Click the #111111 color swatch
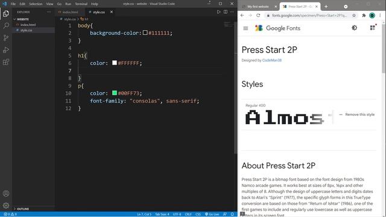The height and width of the screenshot is (217, 386). tap(145, 33)
